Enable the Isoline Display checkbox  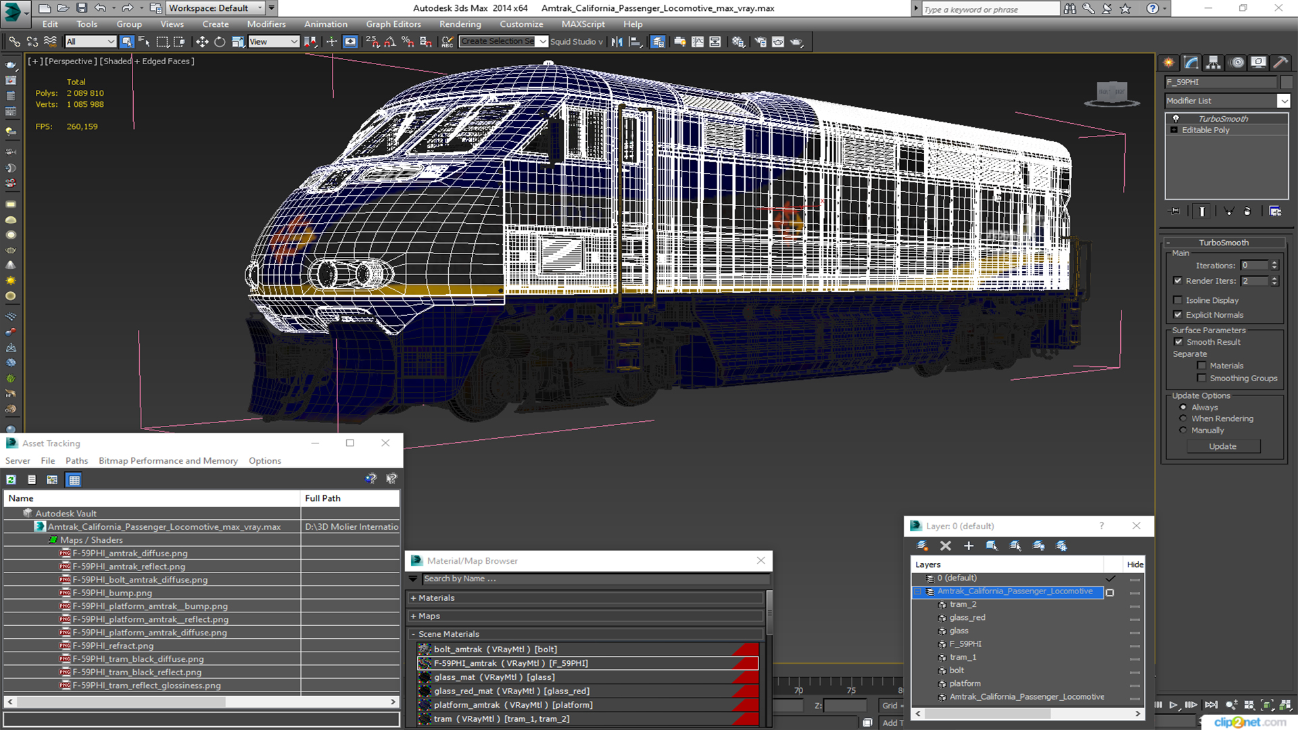[x=1178, y=300]
